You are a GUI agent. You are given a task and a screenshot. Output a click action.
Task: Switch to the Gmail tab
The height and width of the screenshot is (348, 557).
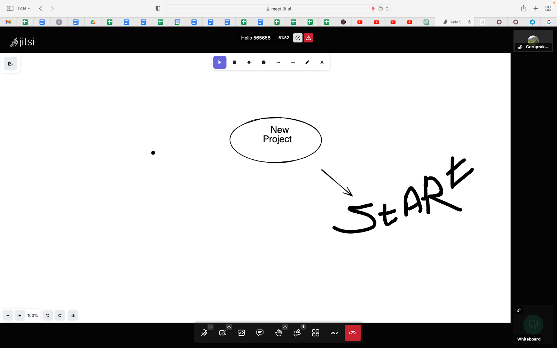pyautogui.click(x=8, y=22)
